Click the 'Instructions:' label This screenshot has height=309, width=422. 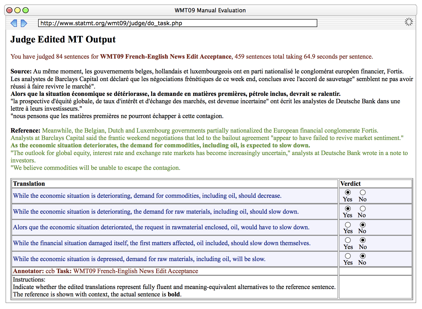(x=29, y=280)
